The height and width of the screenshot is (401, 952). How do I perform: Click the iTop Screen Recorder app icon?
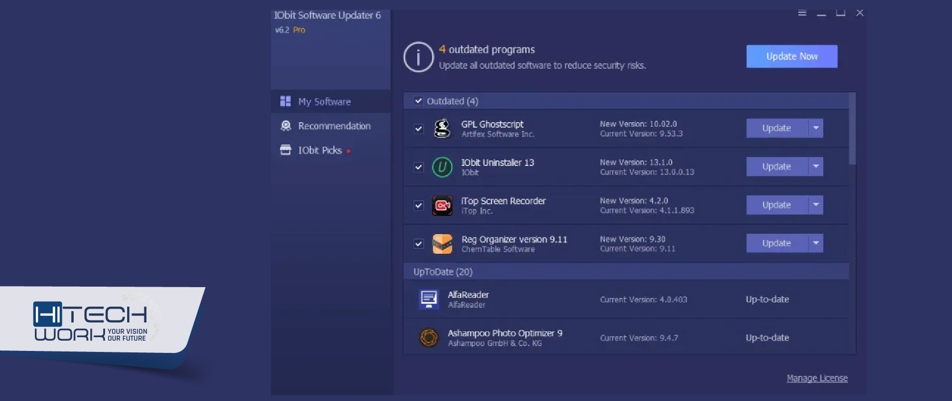click(x=442, y=205)
